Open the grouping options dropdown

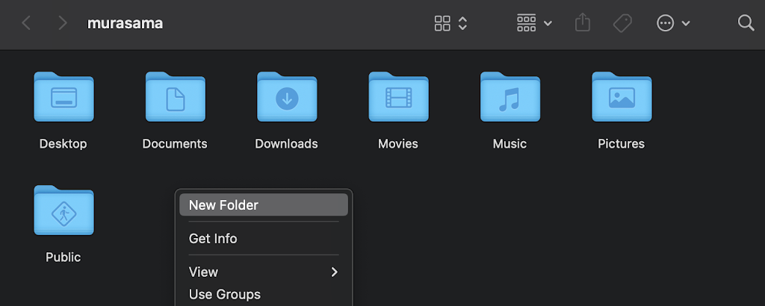pyautogui.click(x=534, y=23)
